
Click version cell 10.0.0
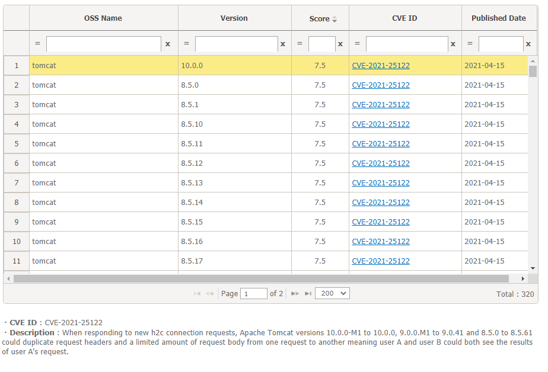coord(234,66)
